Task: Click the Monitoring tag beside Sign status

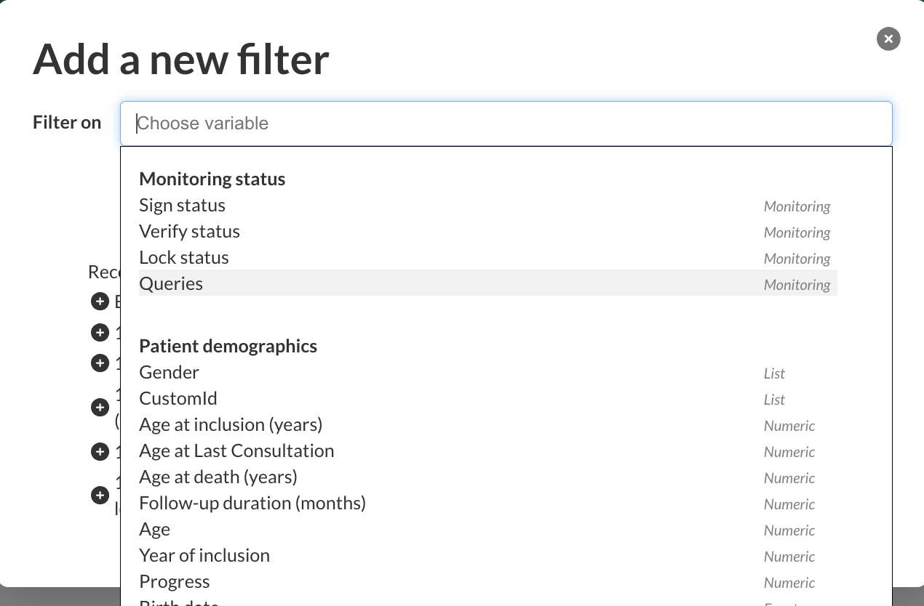Action: pyautogui.click(x=797, y=206)
